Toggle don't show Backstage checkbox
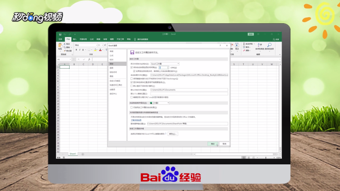Screen dimensions: 340x191 click(x=131, y=79)
